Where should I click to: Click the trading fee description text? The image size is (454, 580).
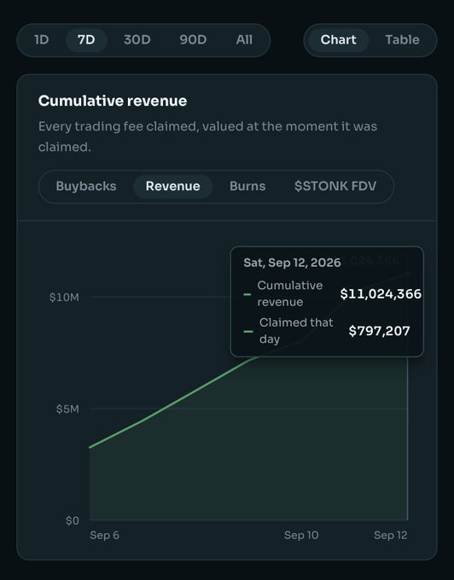[207, 136]
